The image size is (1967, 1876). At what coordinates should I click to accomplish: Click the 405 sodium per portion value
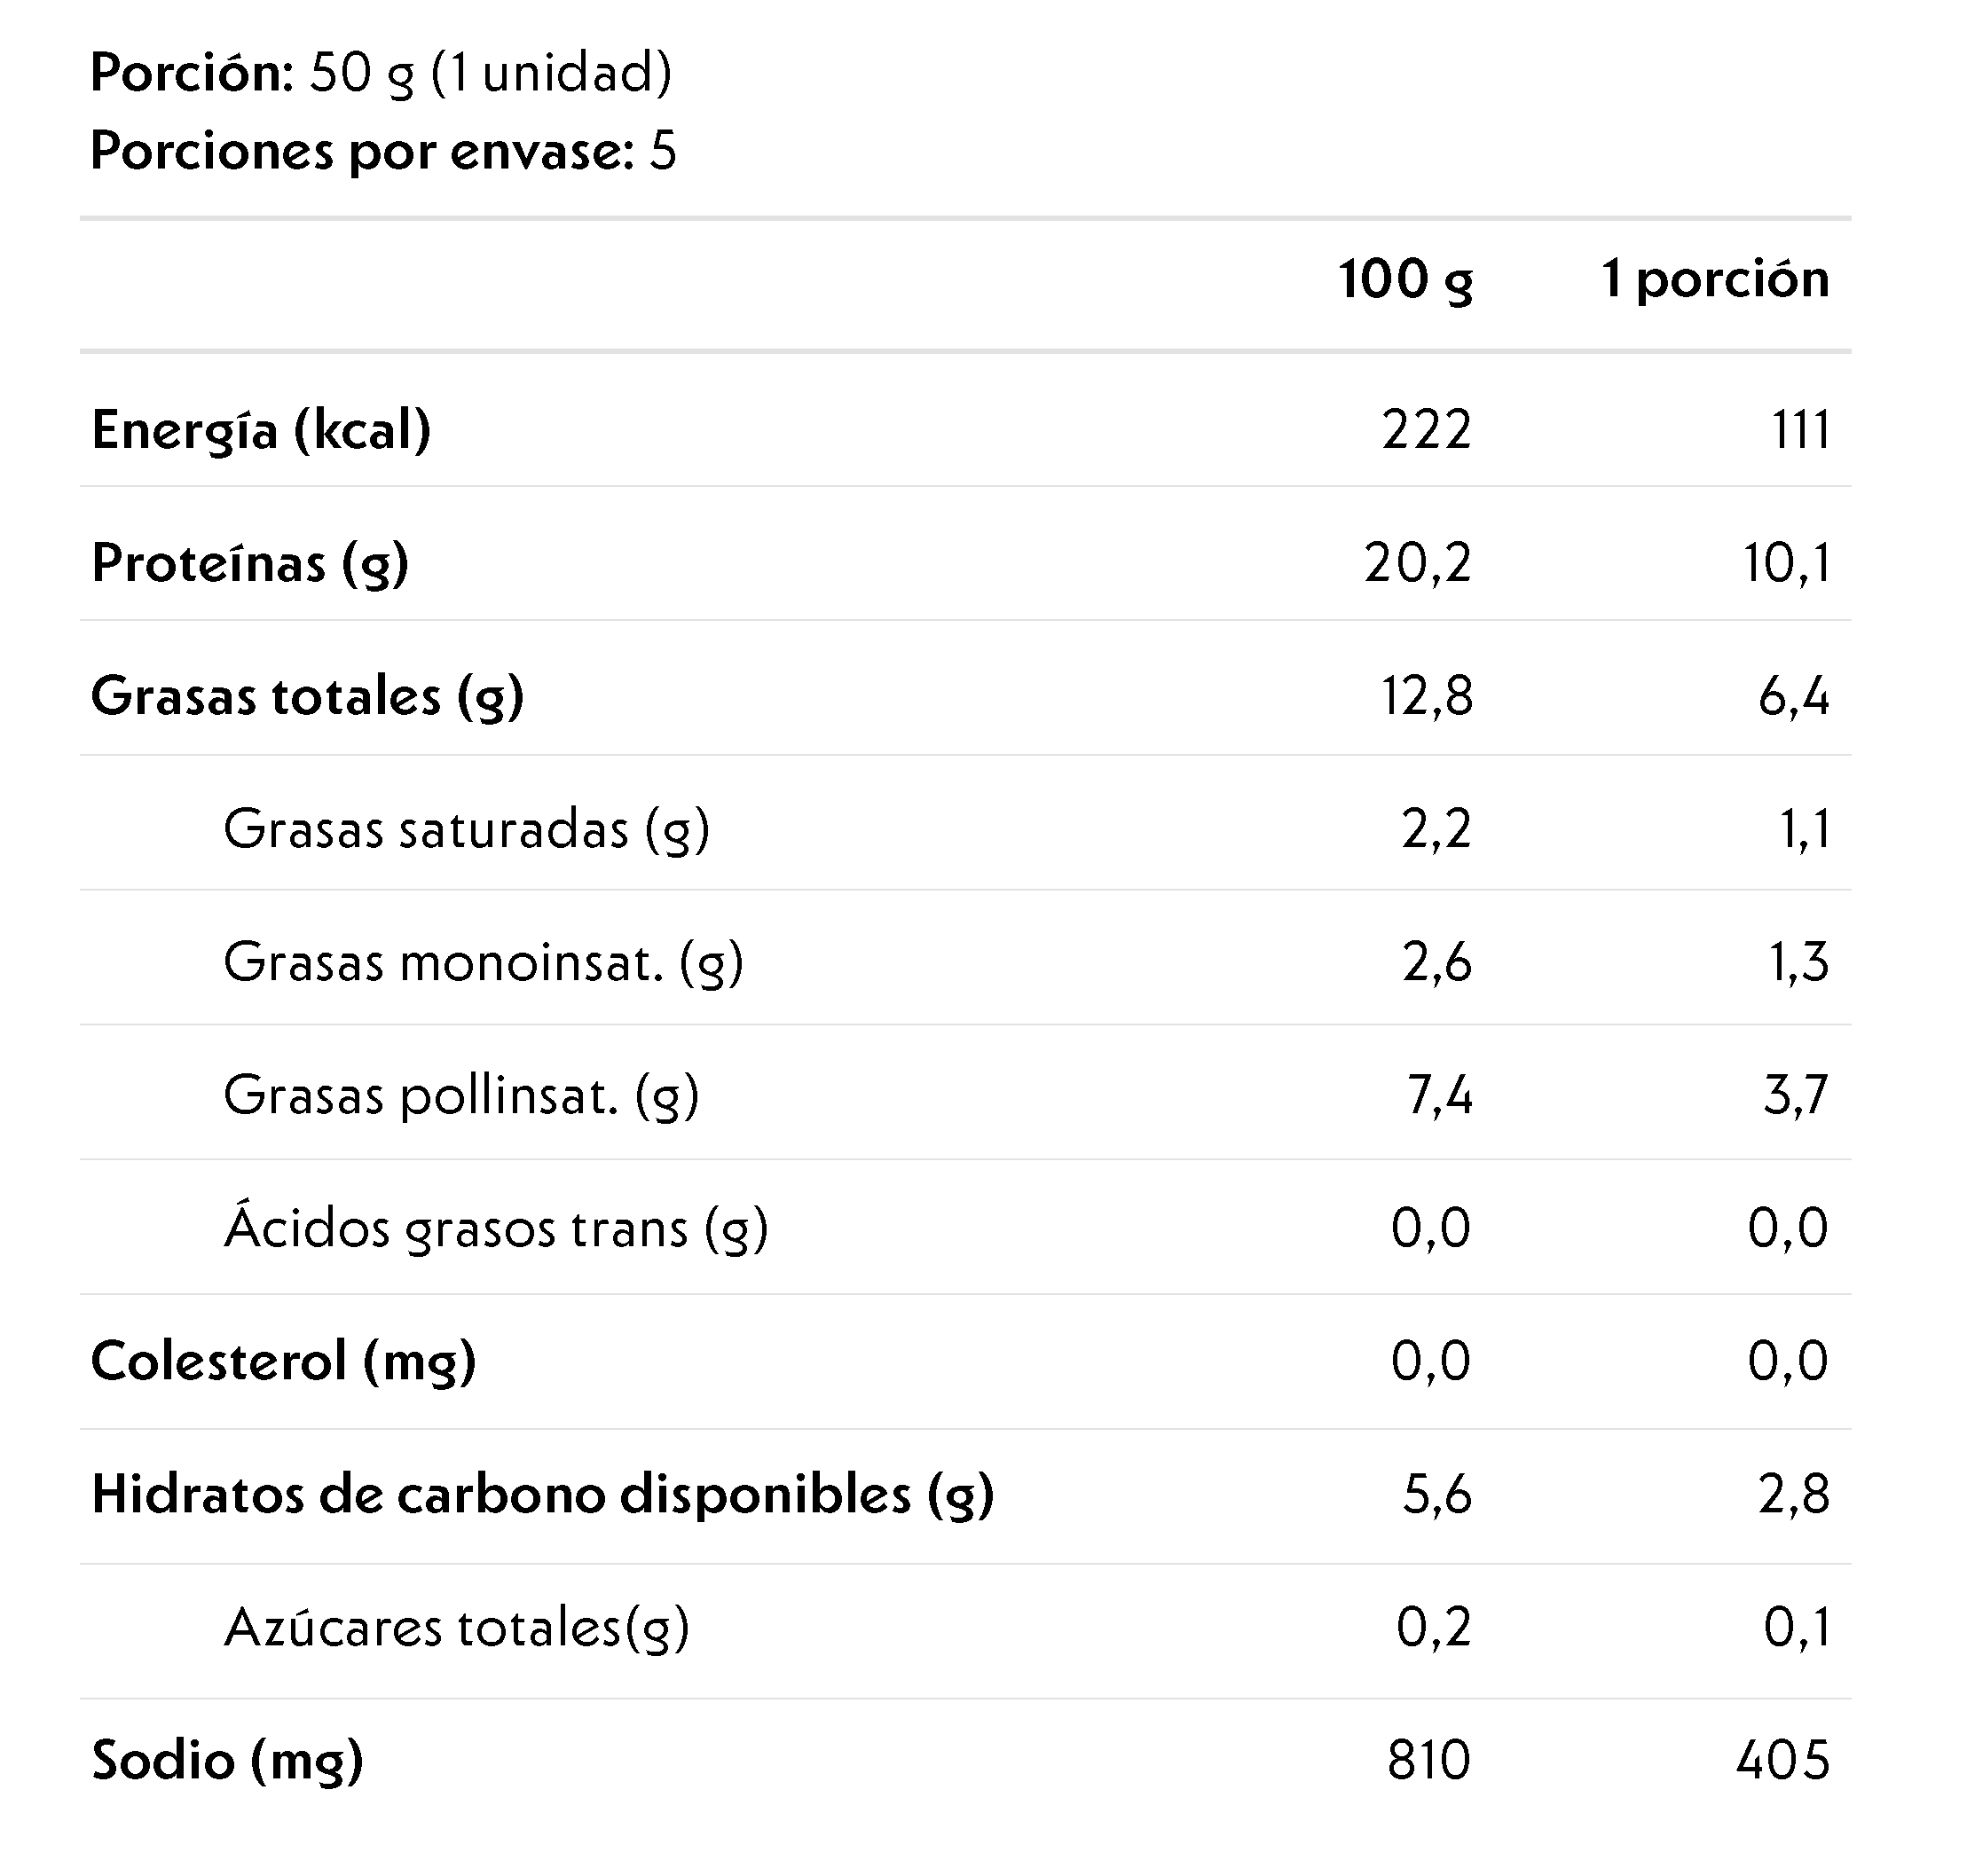click(x=1782, y=1760)
